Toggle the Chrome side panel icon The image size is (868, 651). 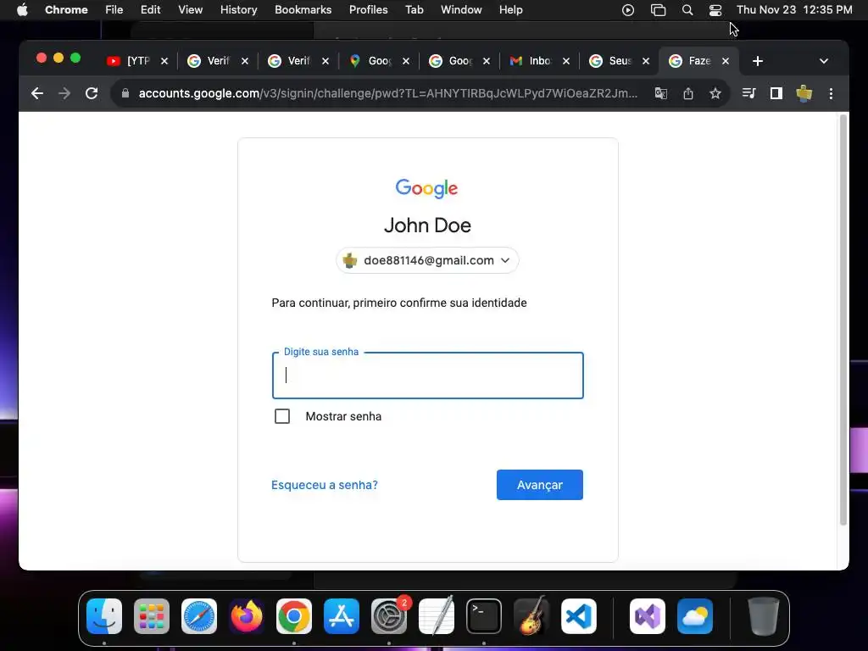tap(776, 93)
